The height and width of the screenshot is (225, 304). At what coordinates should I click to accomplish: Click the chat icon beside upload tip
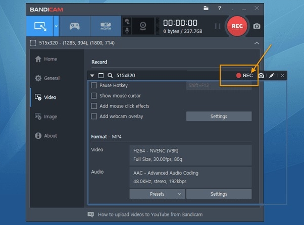pos(90,214)
